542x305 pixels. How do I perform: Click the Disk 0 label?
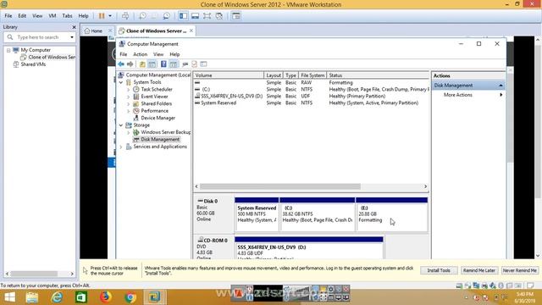coord(210,201)
